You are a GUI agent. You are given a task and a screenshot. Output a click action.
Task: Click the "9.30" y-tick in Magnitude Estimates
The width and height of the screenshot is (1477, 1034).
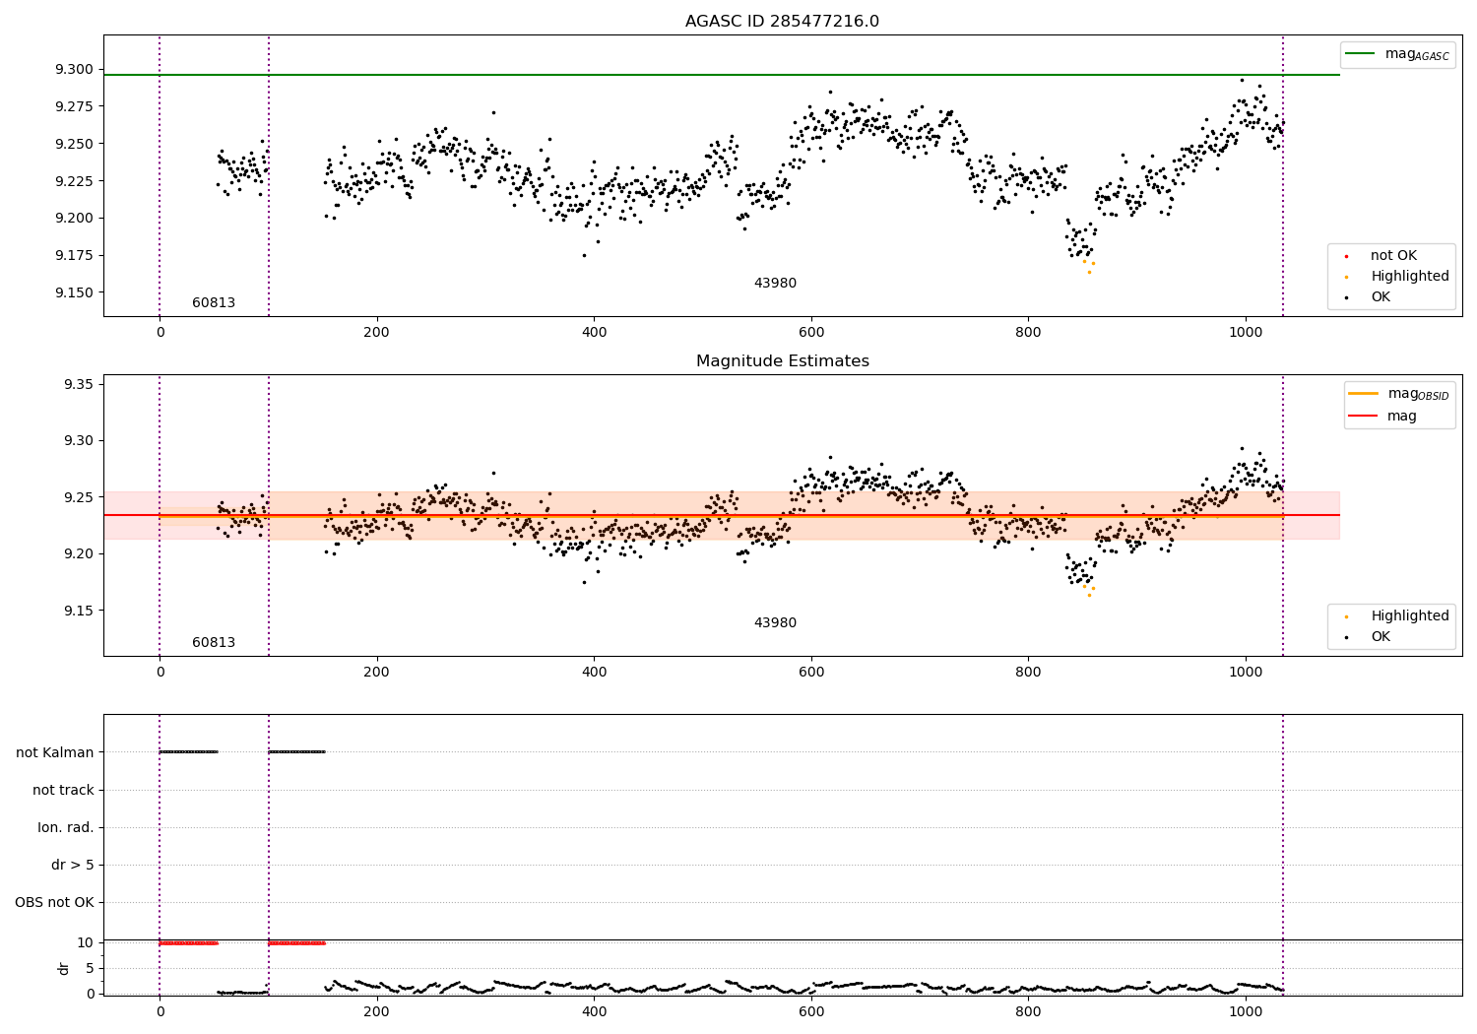pos(78,441)
